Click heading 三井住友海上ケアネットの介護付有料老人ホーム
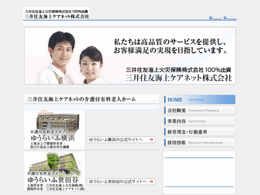Screen dimensions: 260x195 (x=82, y=99)
